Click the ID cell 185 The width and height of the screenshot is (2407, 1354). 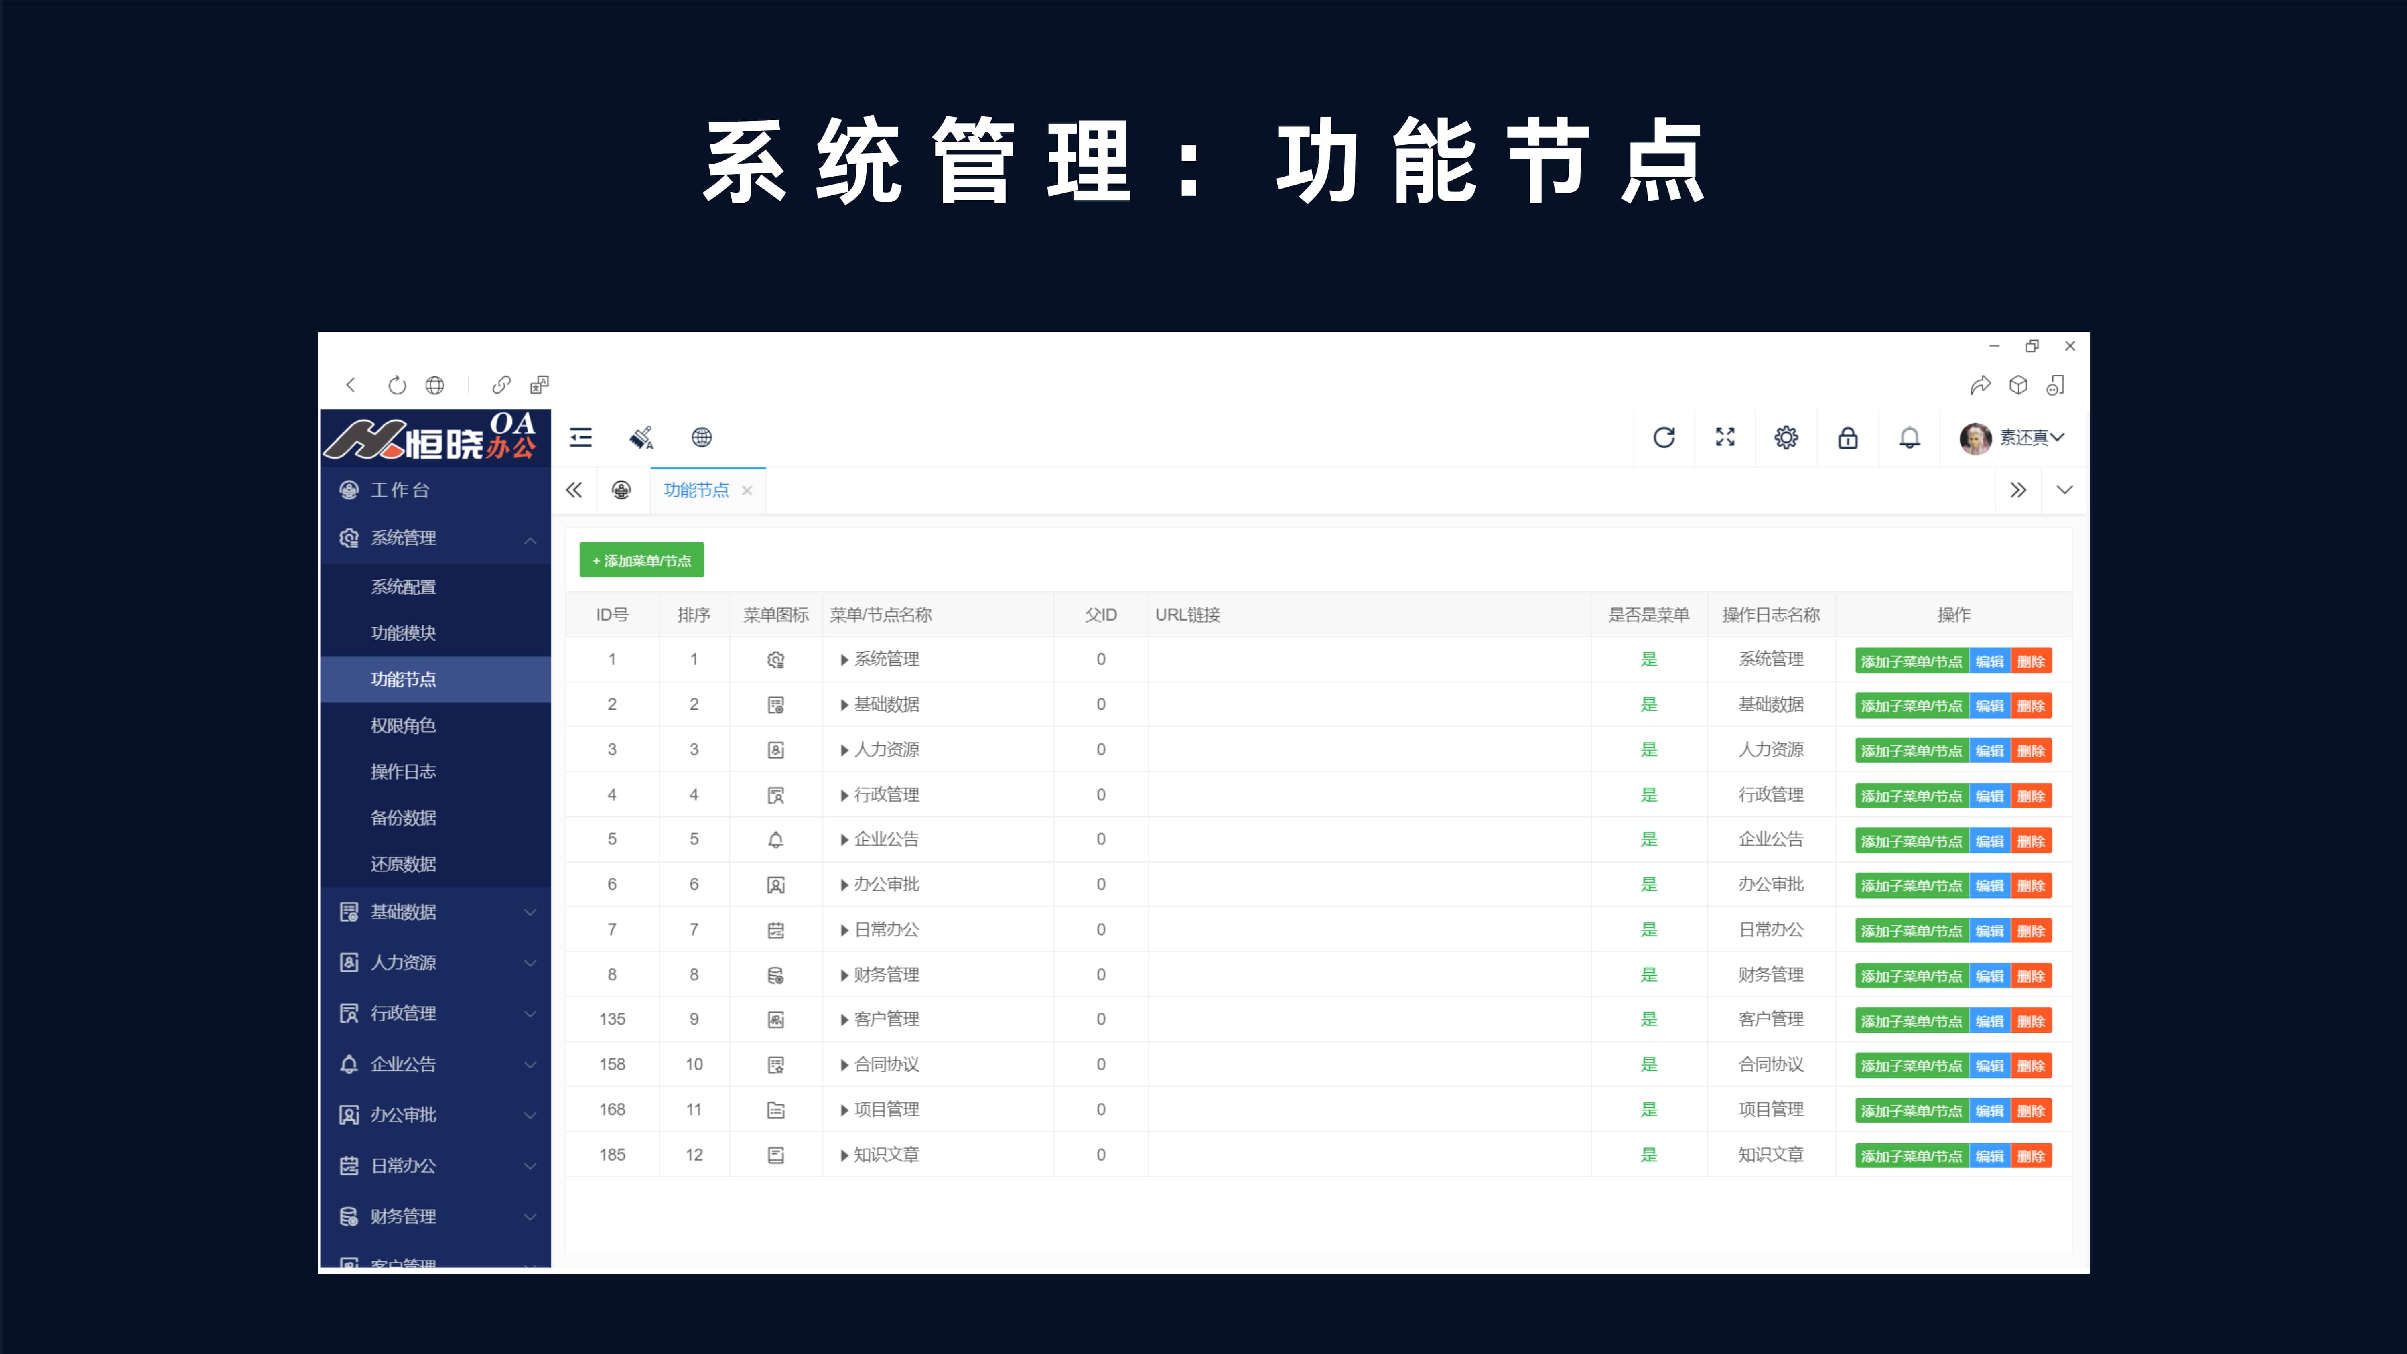[612, 1155]
